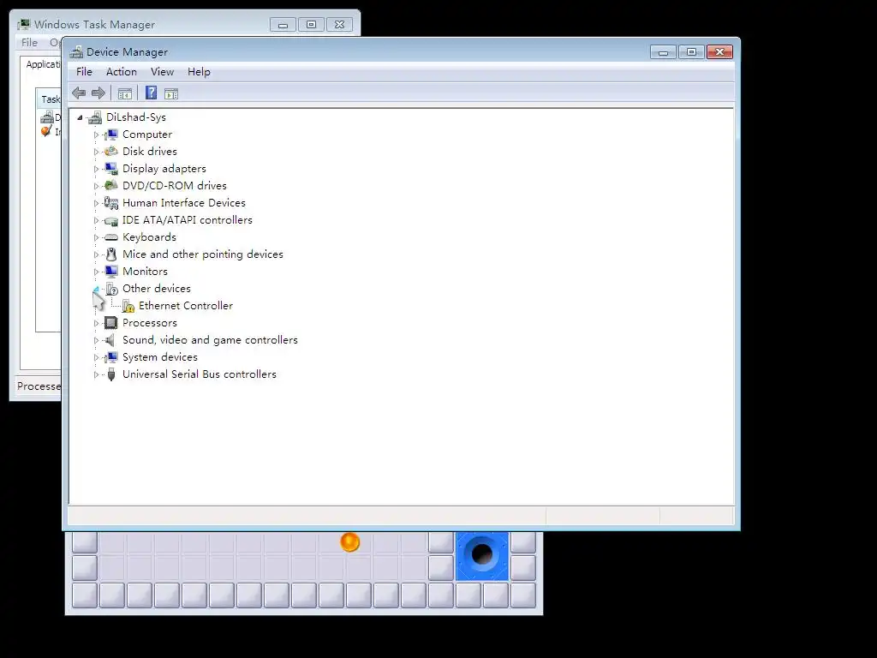Viewport: 877px width, 658px height.
Task: Select Universal Serial Bus controllers label
Action: click(x=199, y=374)
